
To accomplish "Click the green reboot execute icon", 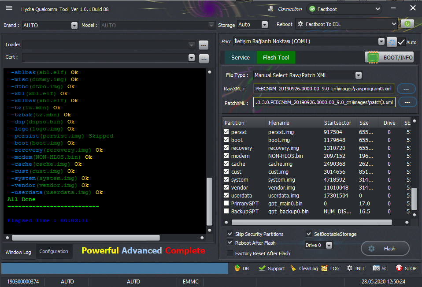I will click(x=407, y=24).
